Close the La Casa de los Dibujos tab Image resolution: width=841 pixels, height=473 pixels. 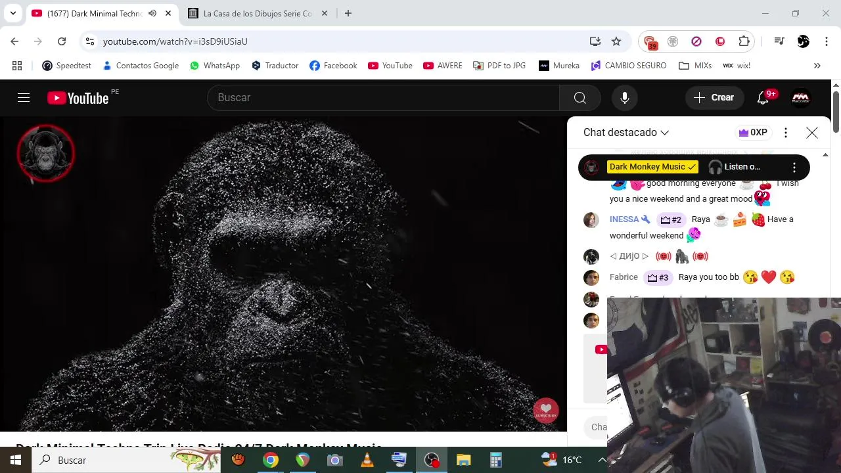click(x=324, y=13)
